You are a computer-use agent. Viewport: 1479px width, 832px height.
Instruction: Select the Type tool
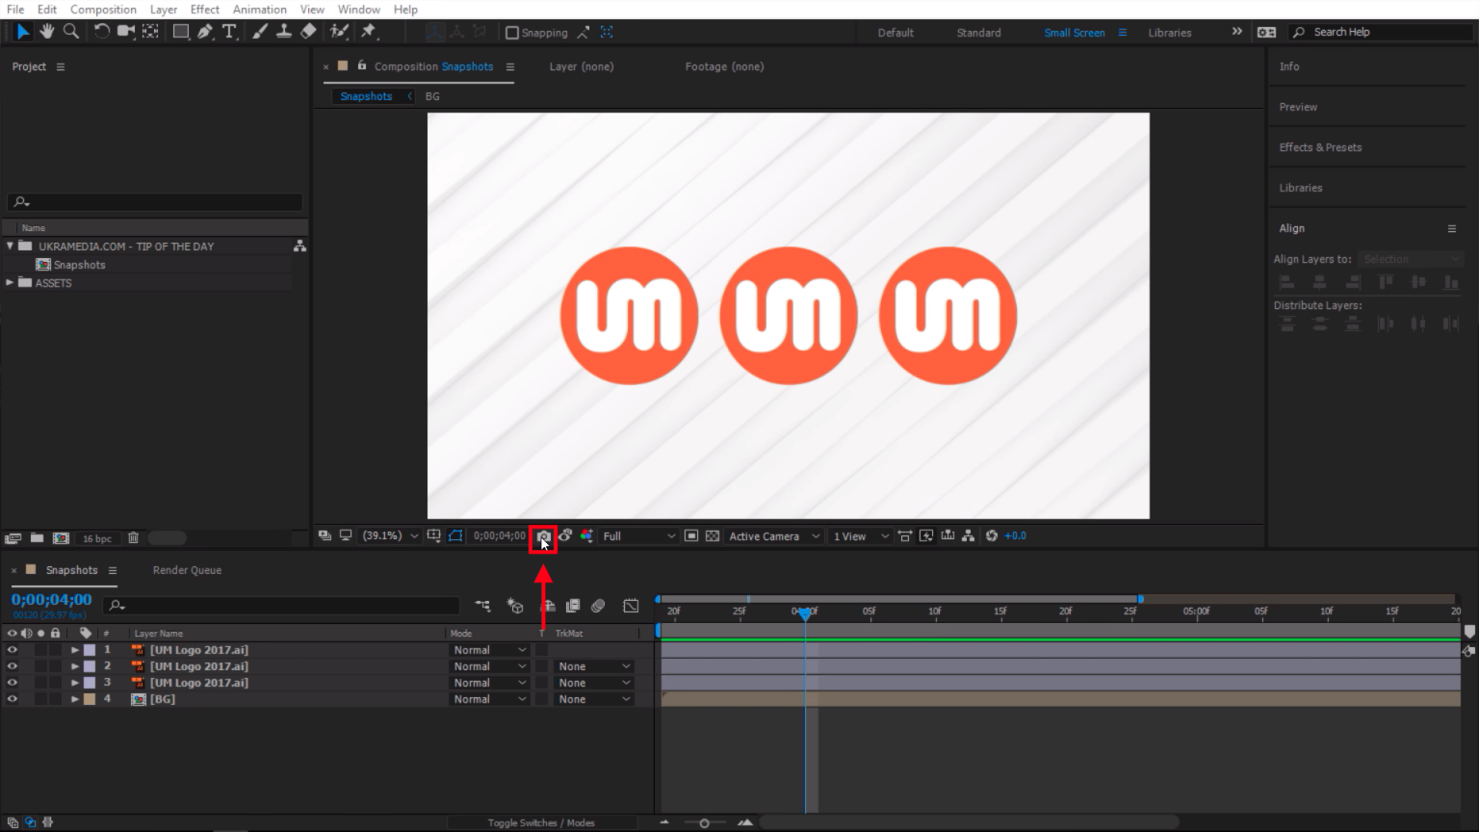pos(229,32)
